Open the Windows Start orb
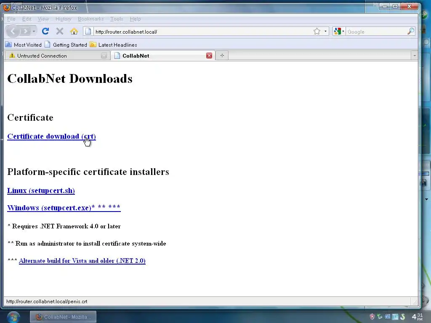The height and width of the screenshot is (323, 431). pyautogui.click(x=13, y=317)
